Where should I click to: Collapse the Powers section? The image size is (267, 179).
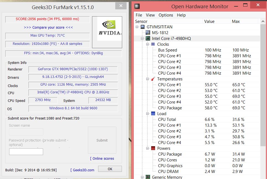(x=148, y=148)
